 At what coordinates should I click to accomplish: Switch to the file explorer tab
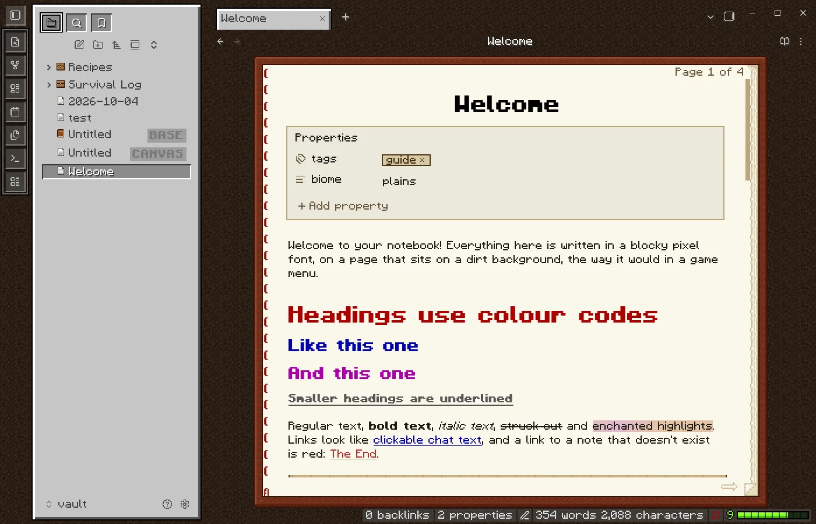tap(52, 23)
